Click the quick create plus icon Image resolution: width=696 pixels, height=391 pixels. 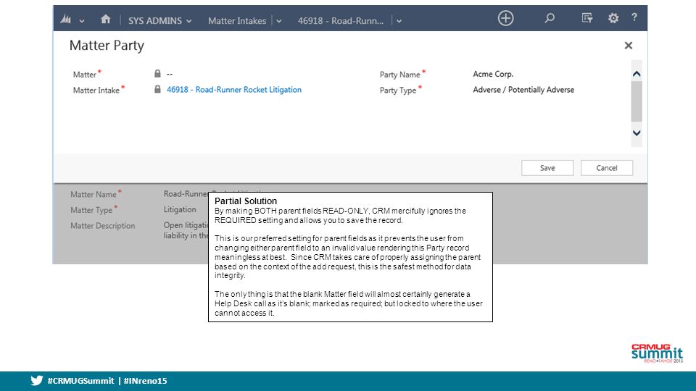click(x=505, y=18)
